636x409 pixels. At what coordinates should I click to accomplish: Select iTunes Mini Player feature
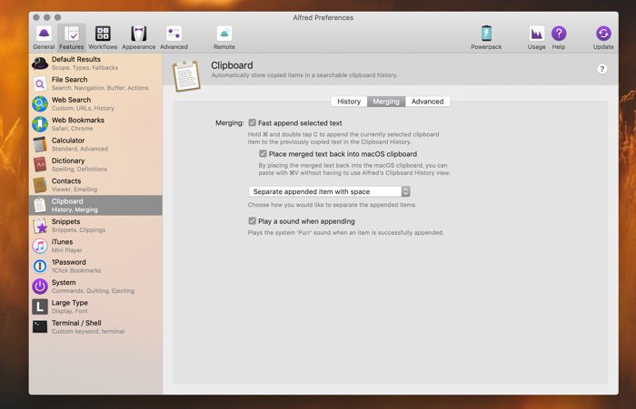tap(95, 246)
